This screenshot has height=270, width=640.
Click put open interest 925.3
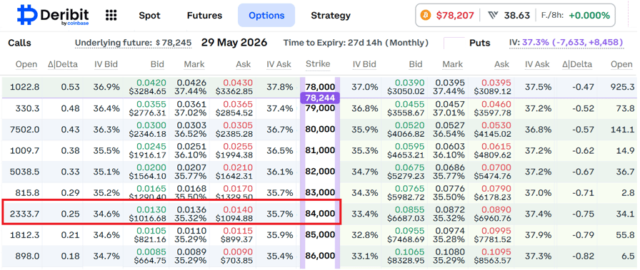(x=622, y=87)
